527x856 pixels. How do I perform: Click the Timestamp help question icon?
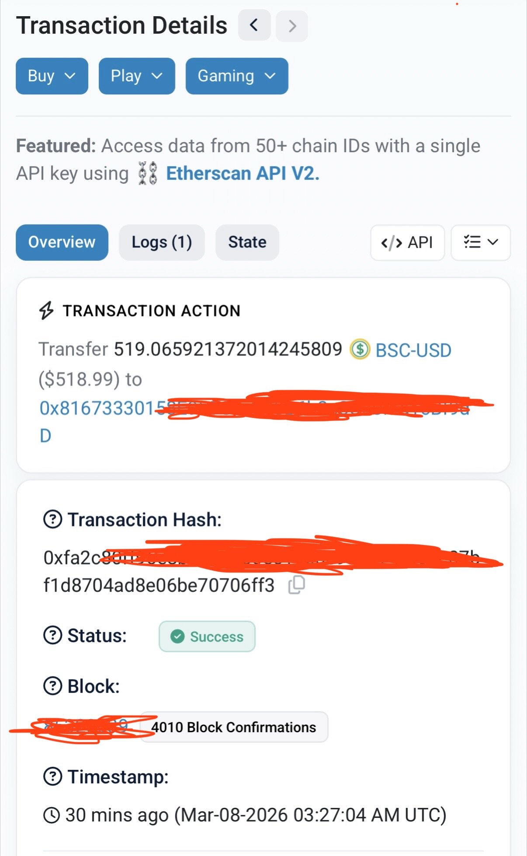53,777
